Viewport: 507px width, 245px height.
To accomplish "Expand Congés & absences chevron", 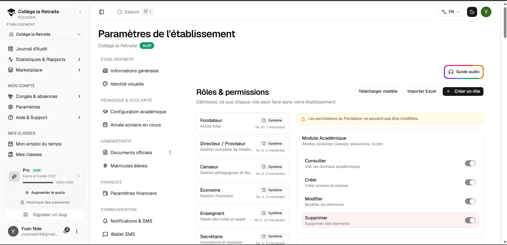I will [x=79, y=96].
